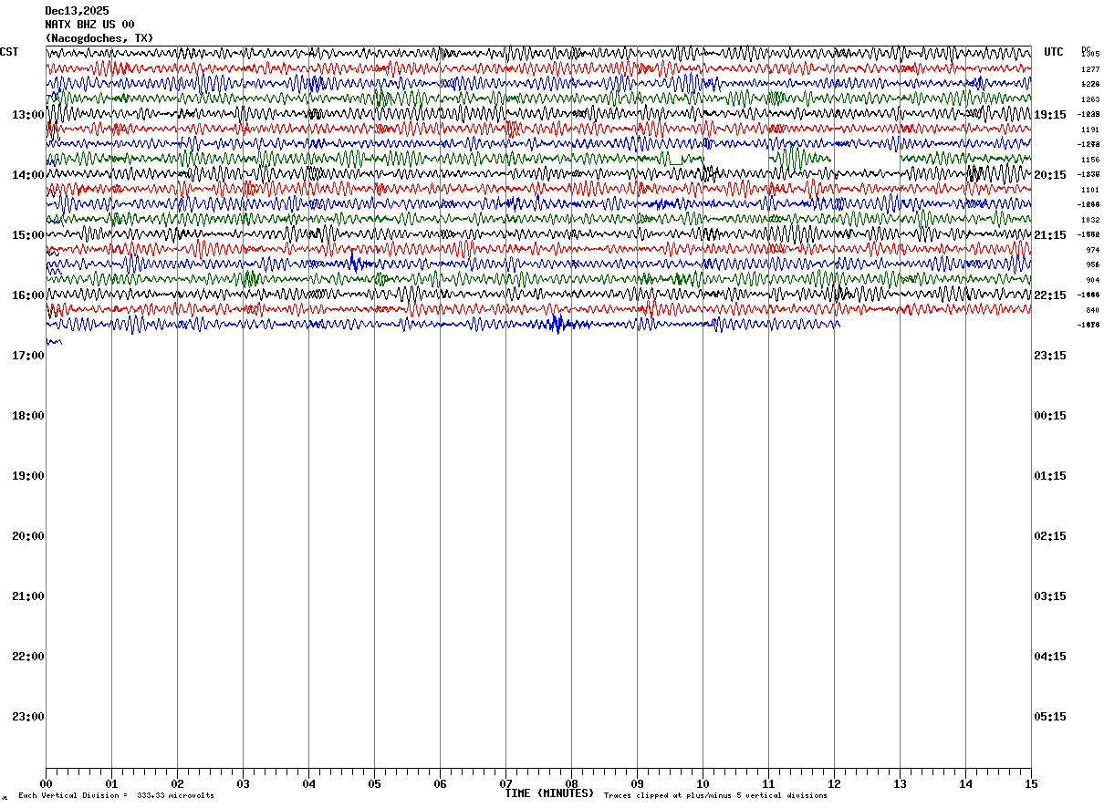Click the DC offset value 1191
Screen dimensions: 1104x808
(1090, 129)
